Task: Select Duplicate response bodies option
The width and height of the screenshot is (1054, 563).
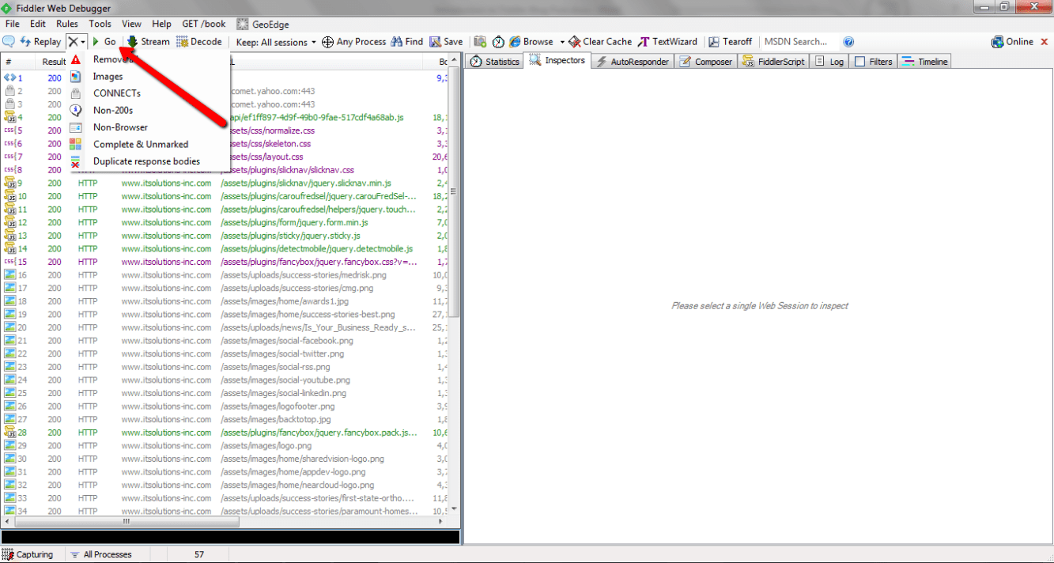Action: (x=150, y=161)
